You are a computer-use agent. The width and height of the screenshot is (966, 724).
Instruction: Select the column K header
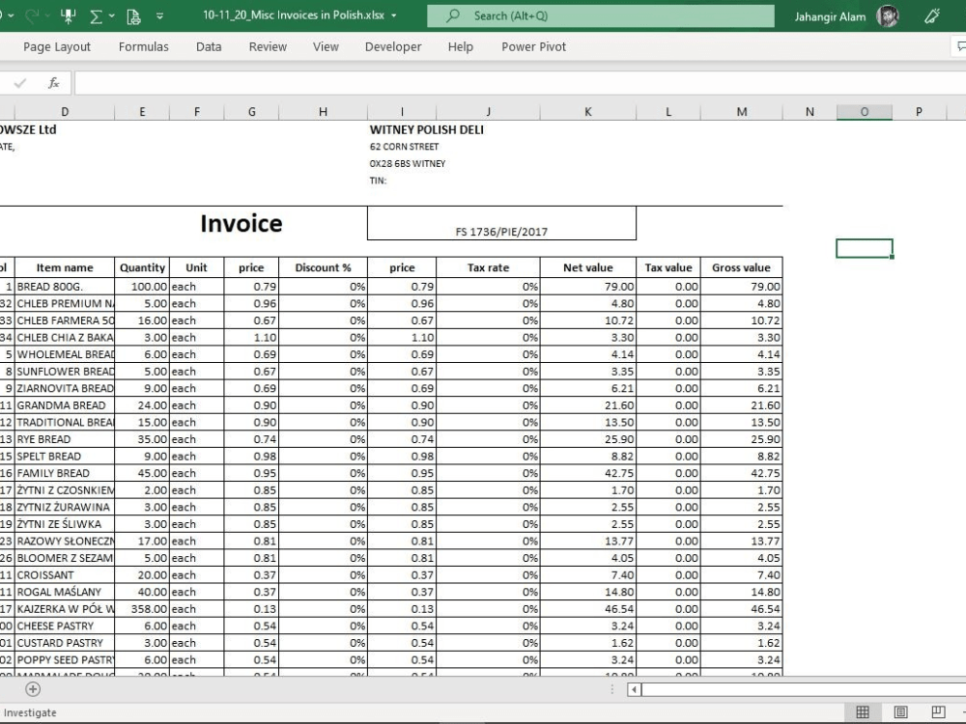tap(587, 111)
